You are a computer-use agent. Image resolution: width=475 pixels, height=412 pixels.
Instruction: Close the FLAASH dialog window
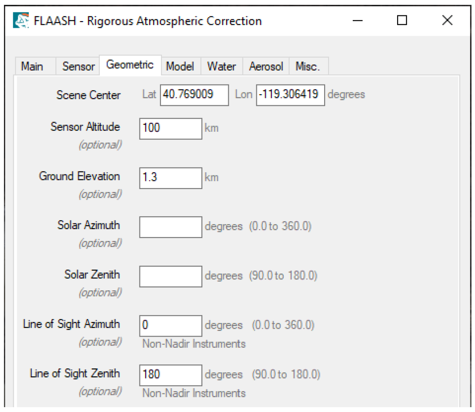(447, 21)
